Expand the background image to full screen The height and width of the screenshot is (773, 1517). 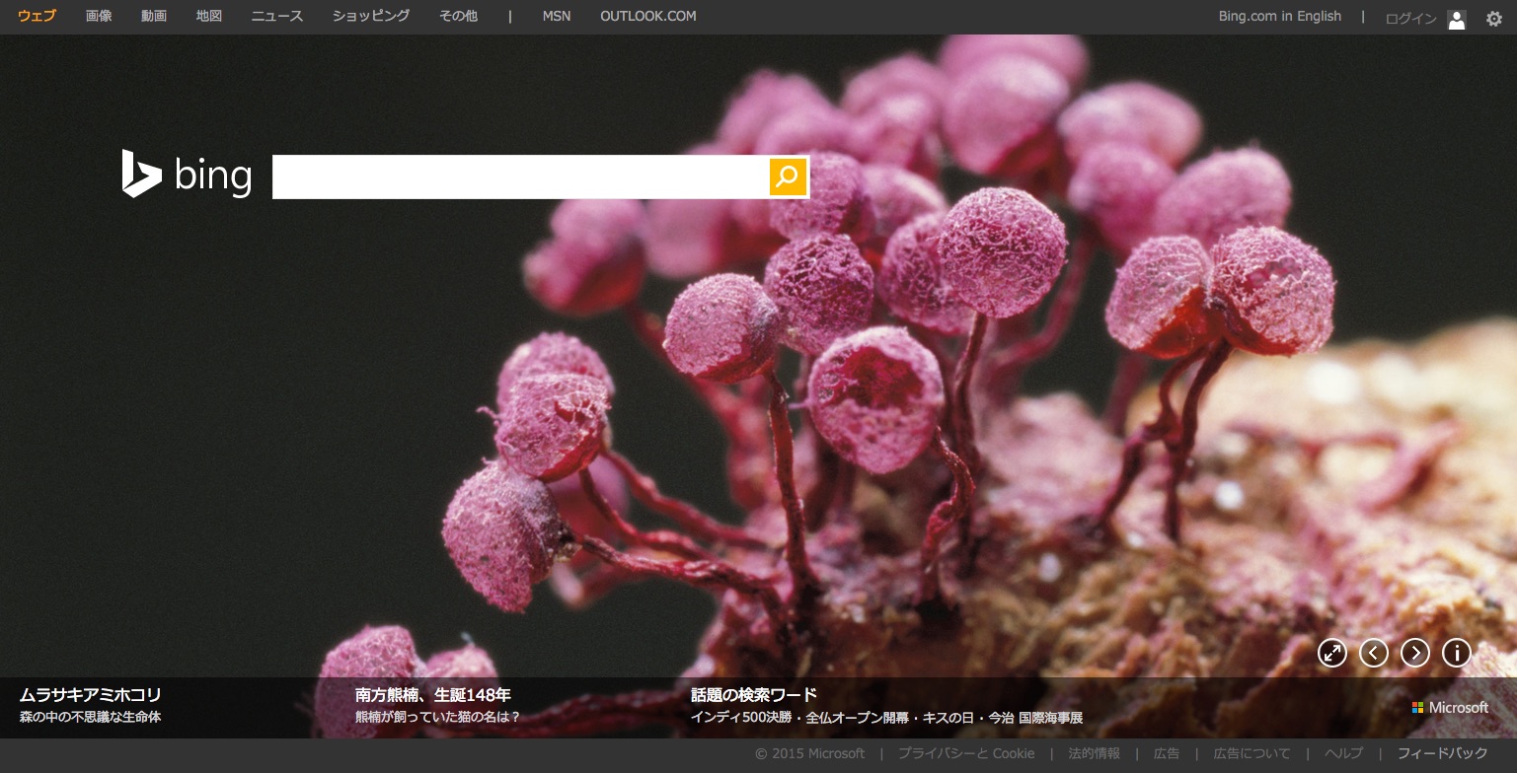1332,653
